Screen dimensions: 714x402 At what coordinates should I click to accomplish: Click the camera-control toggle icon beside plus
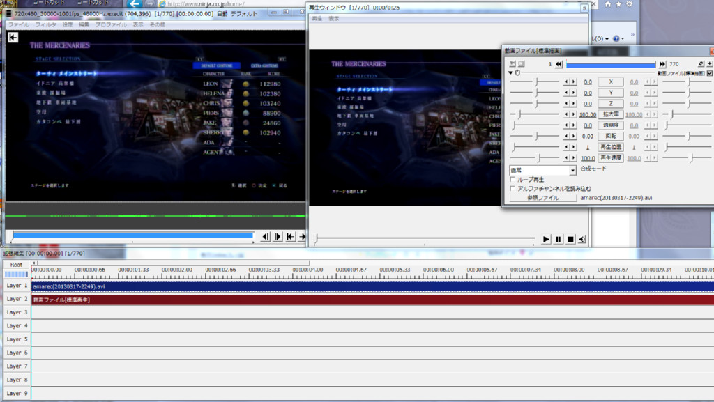[x=701, y=64]
